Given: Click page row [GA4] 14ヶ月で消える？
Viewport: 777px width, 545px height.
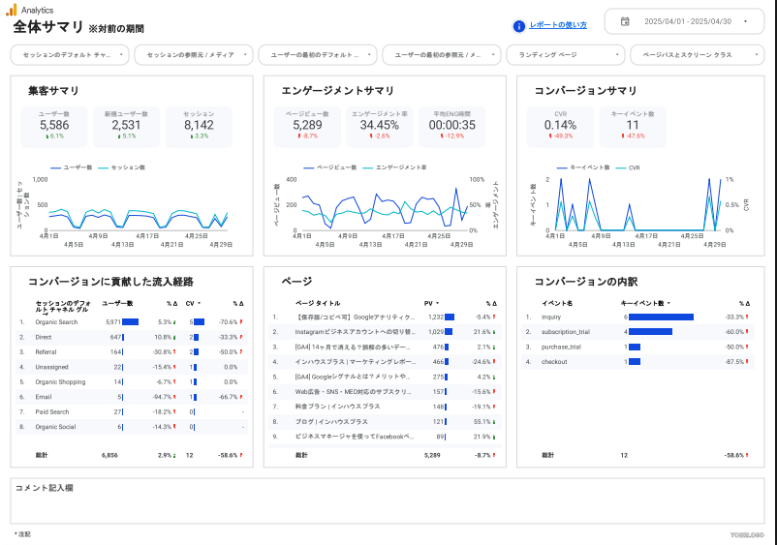Looking at the screenshot, I should tap(385, 347).
